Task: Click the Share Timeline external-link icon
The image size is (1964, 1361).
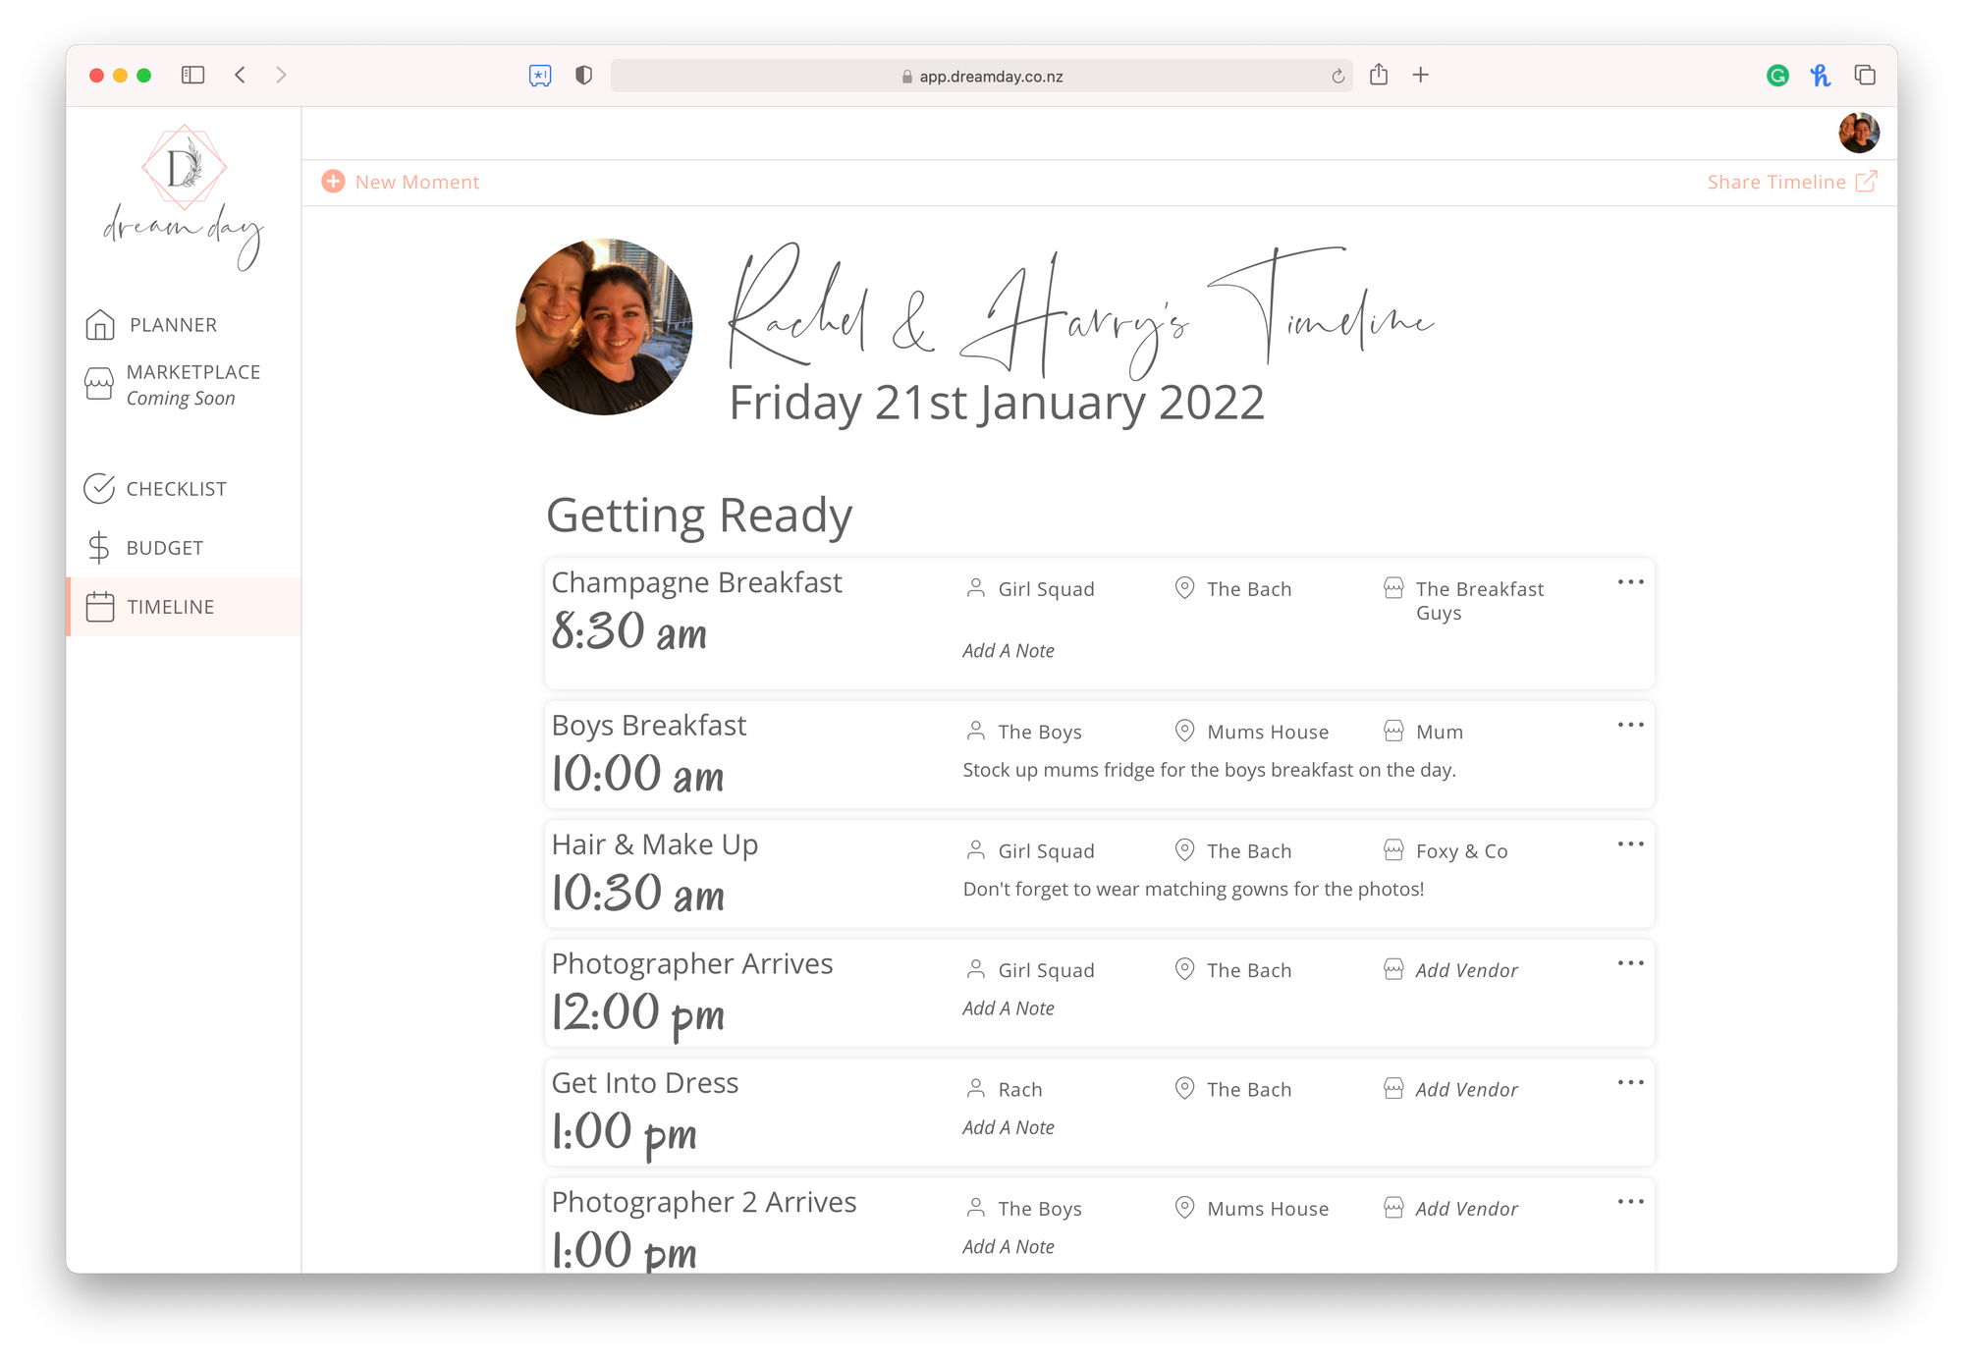Action: point(1866,181)
